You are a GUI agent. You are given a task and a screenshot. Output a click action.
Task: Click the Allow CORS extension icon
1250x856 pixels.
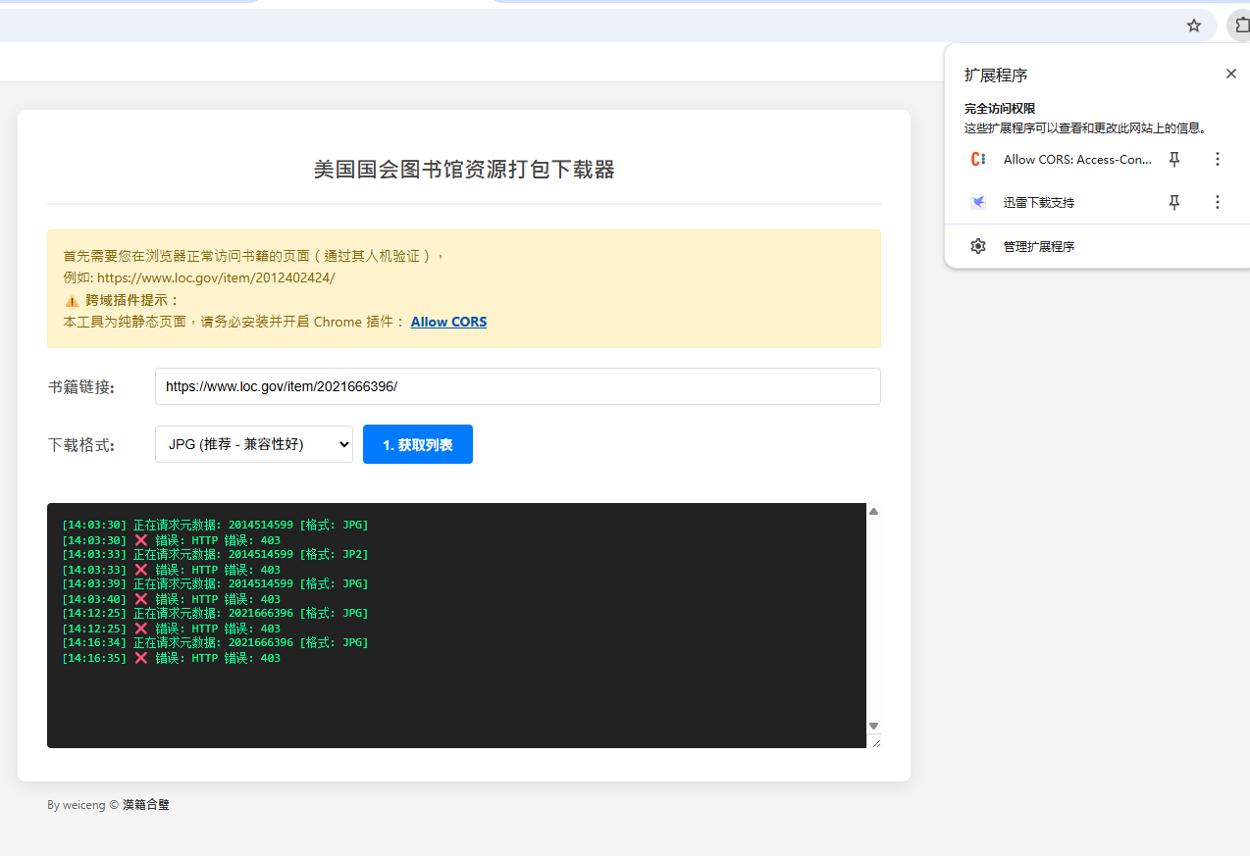point(978,159)
